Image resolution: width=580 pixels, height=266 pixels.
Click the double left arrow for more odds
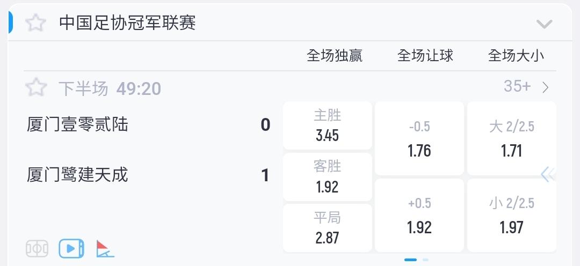point(547,175)
